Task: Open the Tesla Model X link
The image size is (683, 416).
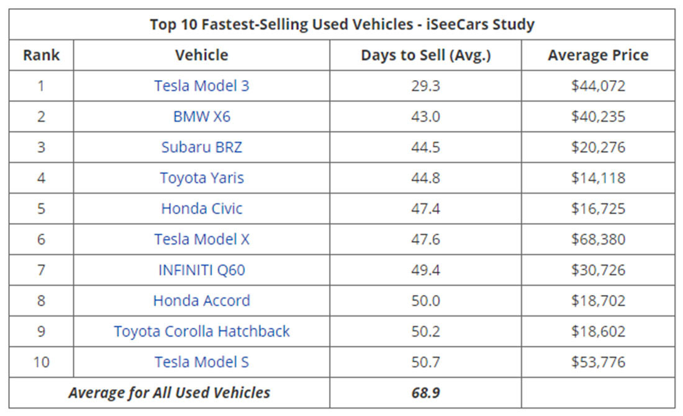Action: 202,240
